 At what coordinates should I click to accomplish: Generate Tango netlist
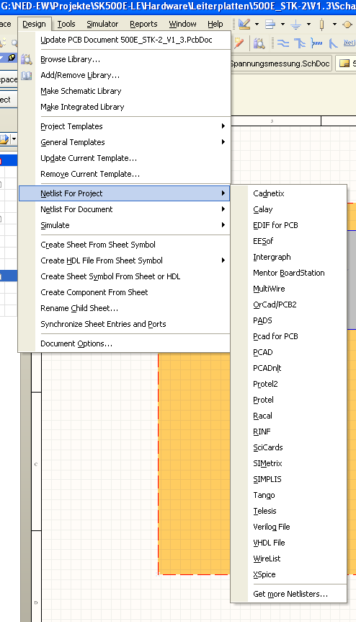[289, 495]
